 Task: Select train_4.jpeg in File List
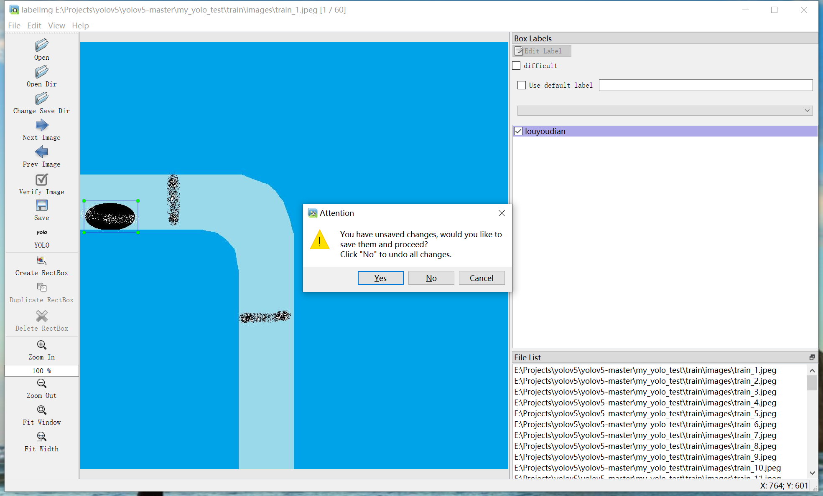(x=645, y=402)
